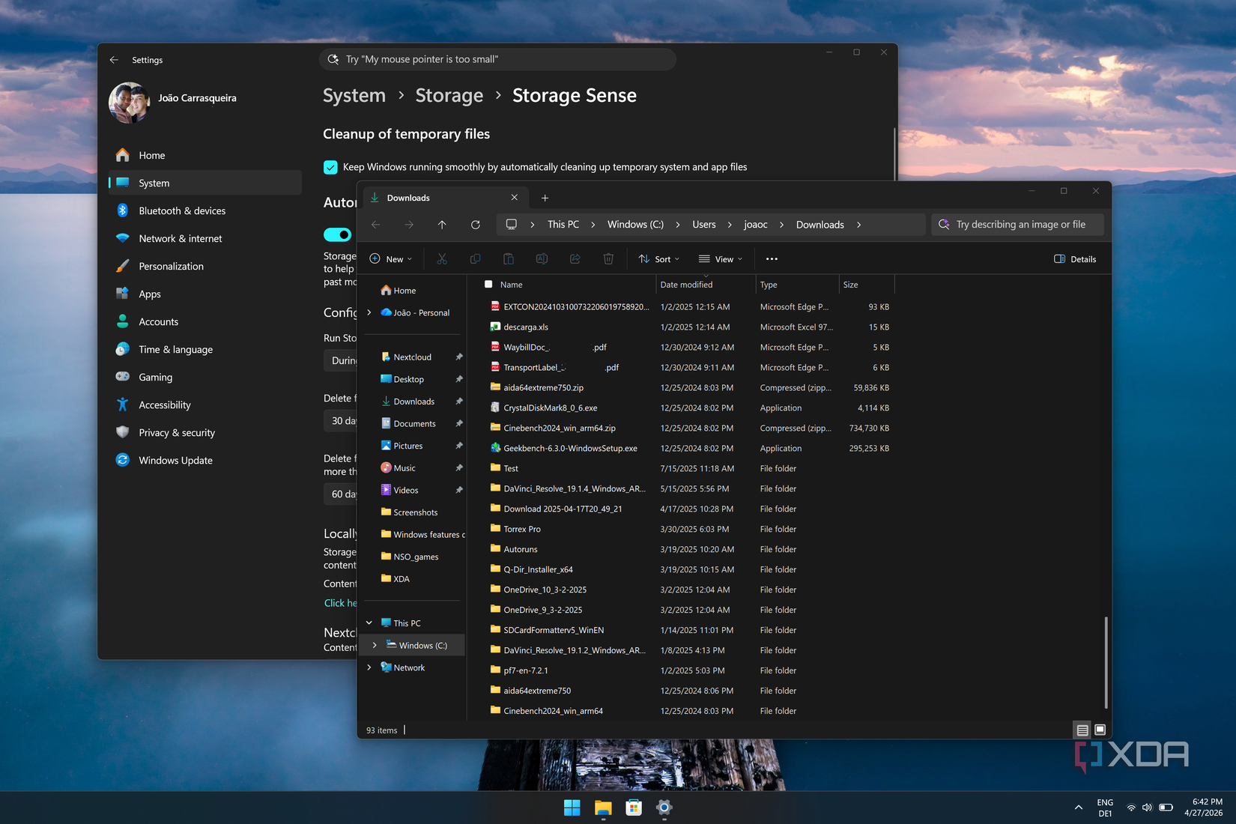This screenshot has height=824, width=1236.
Task: Click the New button in toolbar
Action: click(x=391, y=259)
